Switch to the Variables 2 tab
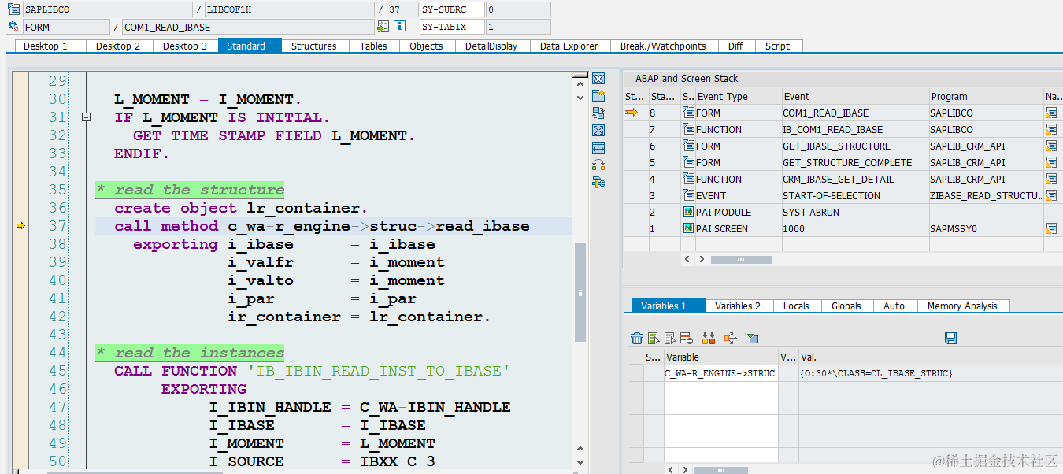Viewport: 1063px width, 474px height. pyautogui.click(x=738, y=306)
